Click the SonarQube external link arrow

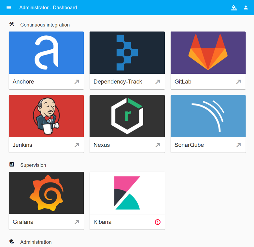click(x=238, y=145)
